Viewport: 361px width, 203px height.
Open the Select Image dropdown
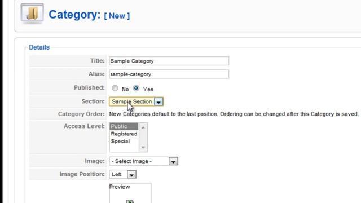click(x=144, y=161)
